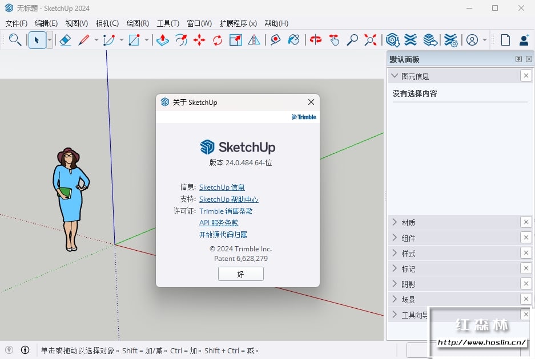Activate the Push/Pull tool

click(x=163, y=40)
